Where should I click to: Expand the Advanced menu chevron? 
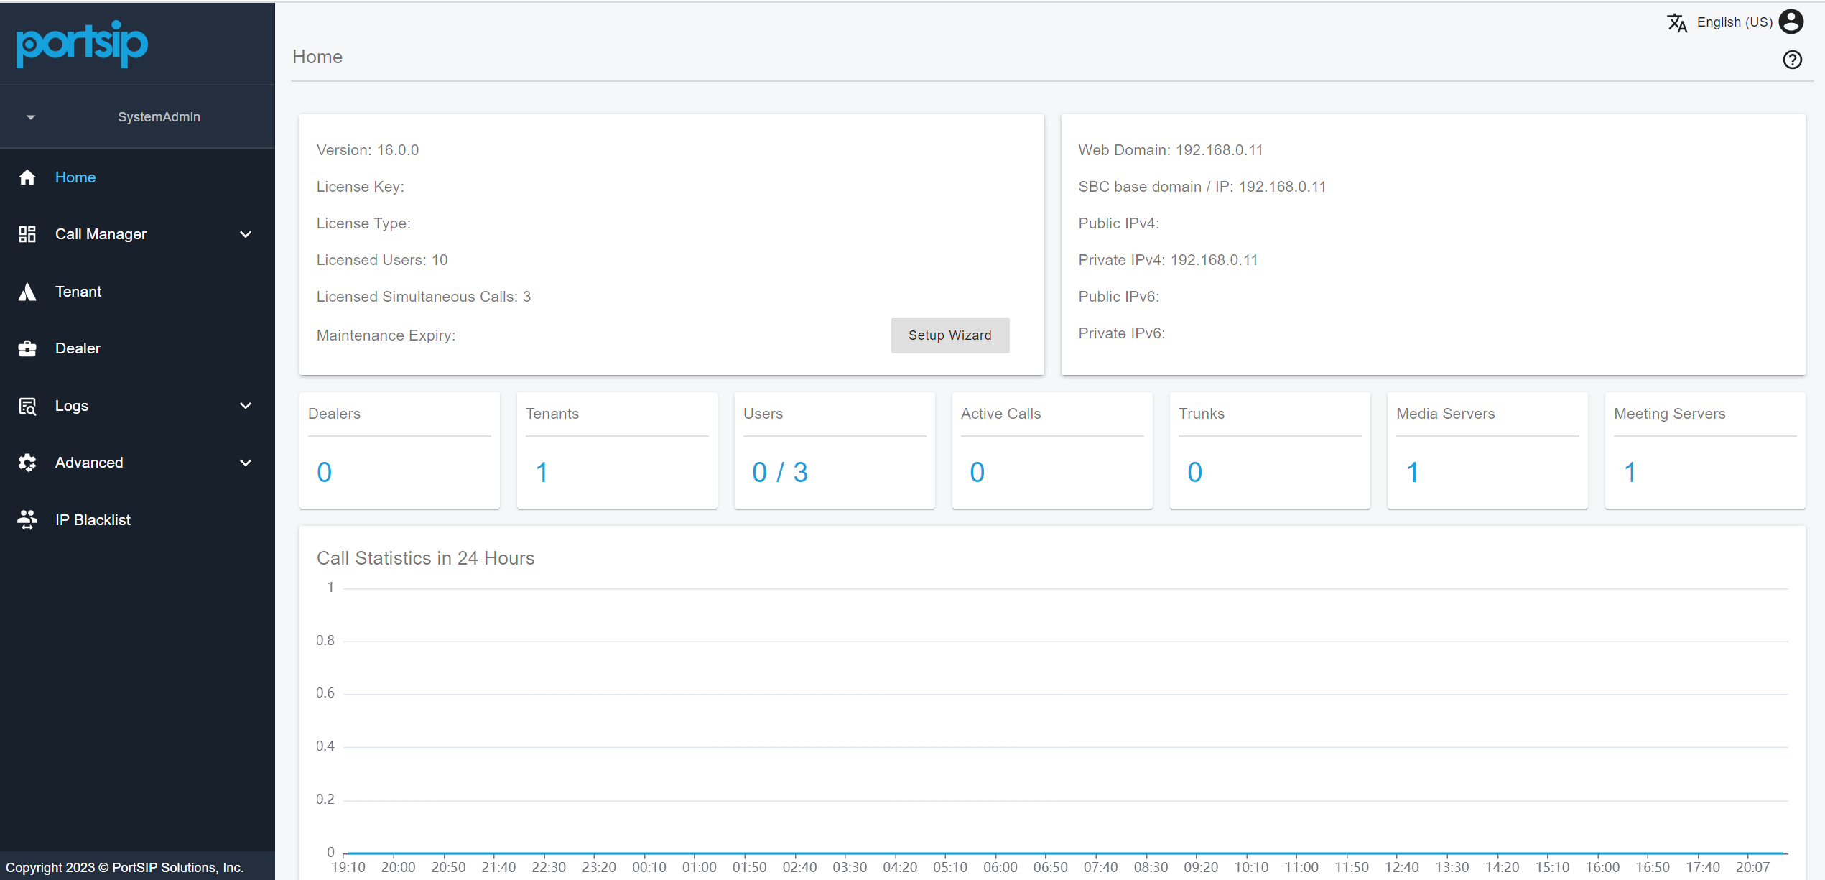pos(246,463)
